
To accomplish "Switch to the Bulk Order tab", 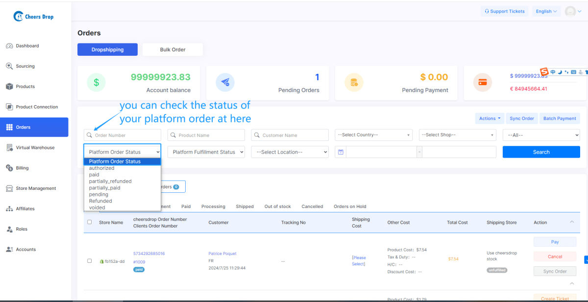I will 172,49.
